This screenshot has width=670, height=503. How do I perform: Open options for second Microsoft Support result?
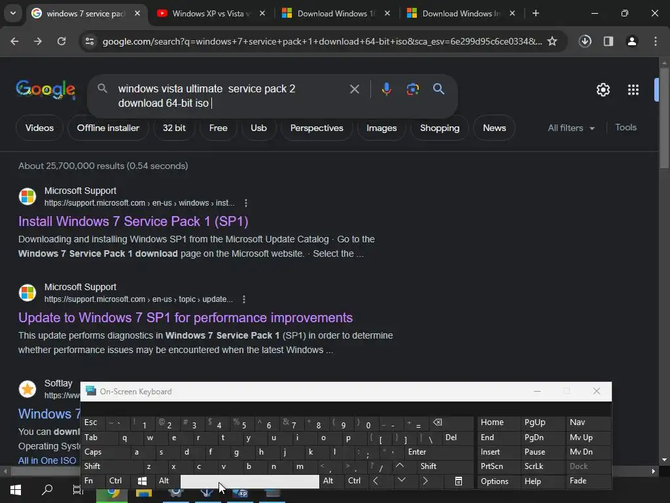pos(244,299)
